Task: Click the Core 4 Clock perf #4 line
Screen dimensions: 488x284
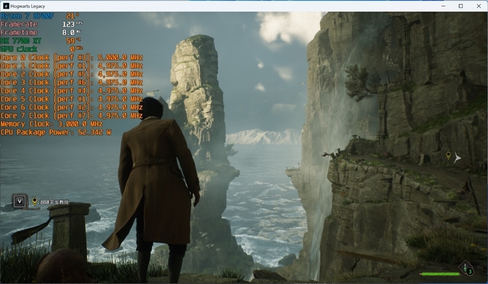Action: 71,91
